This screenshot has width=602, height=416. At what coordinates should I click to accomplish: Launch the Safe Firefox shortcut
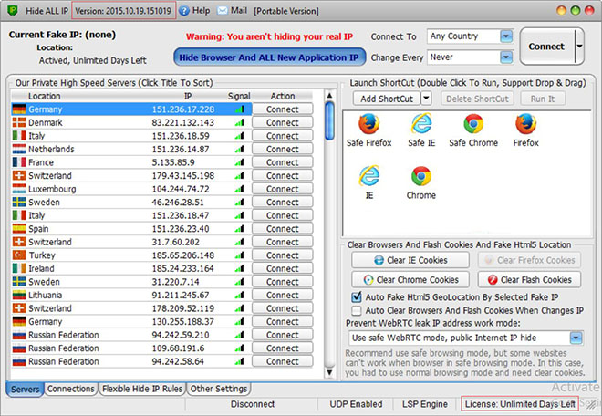coord(368,130)
